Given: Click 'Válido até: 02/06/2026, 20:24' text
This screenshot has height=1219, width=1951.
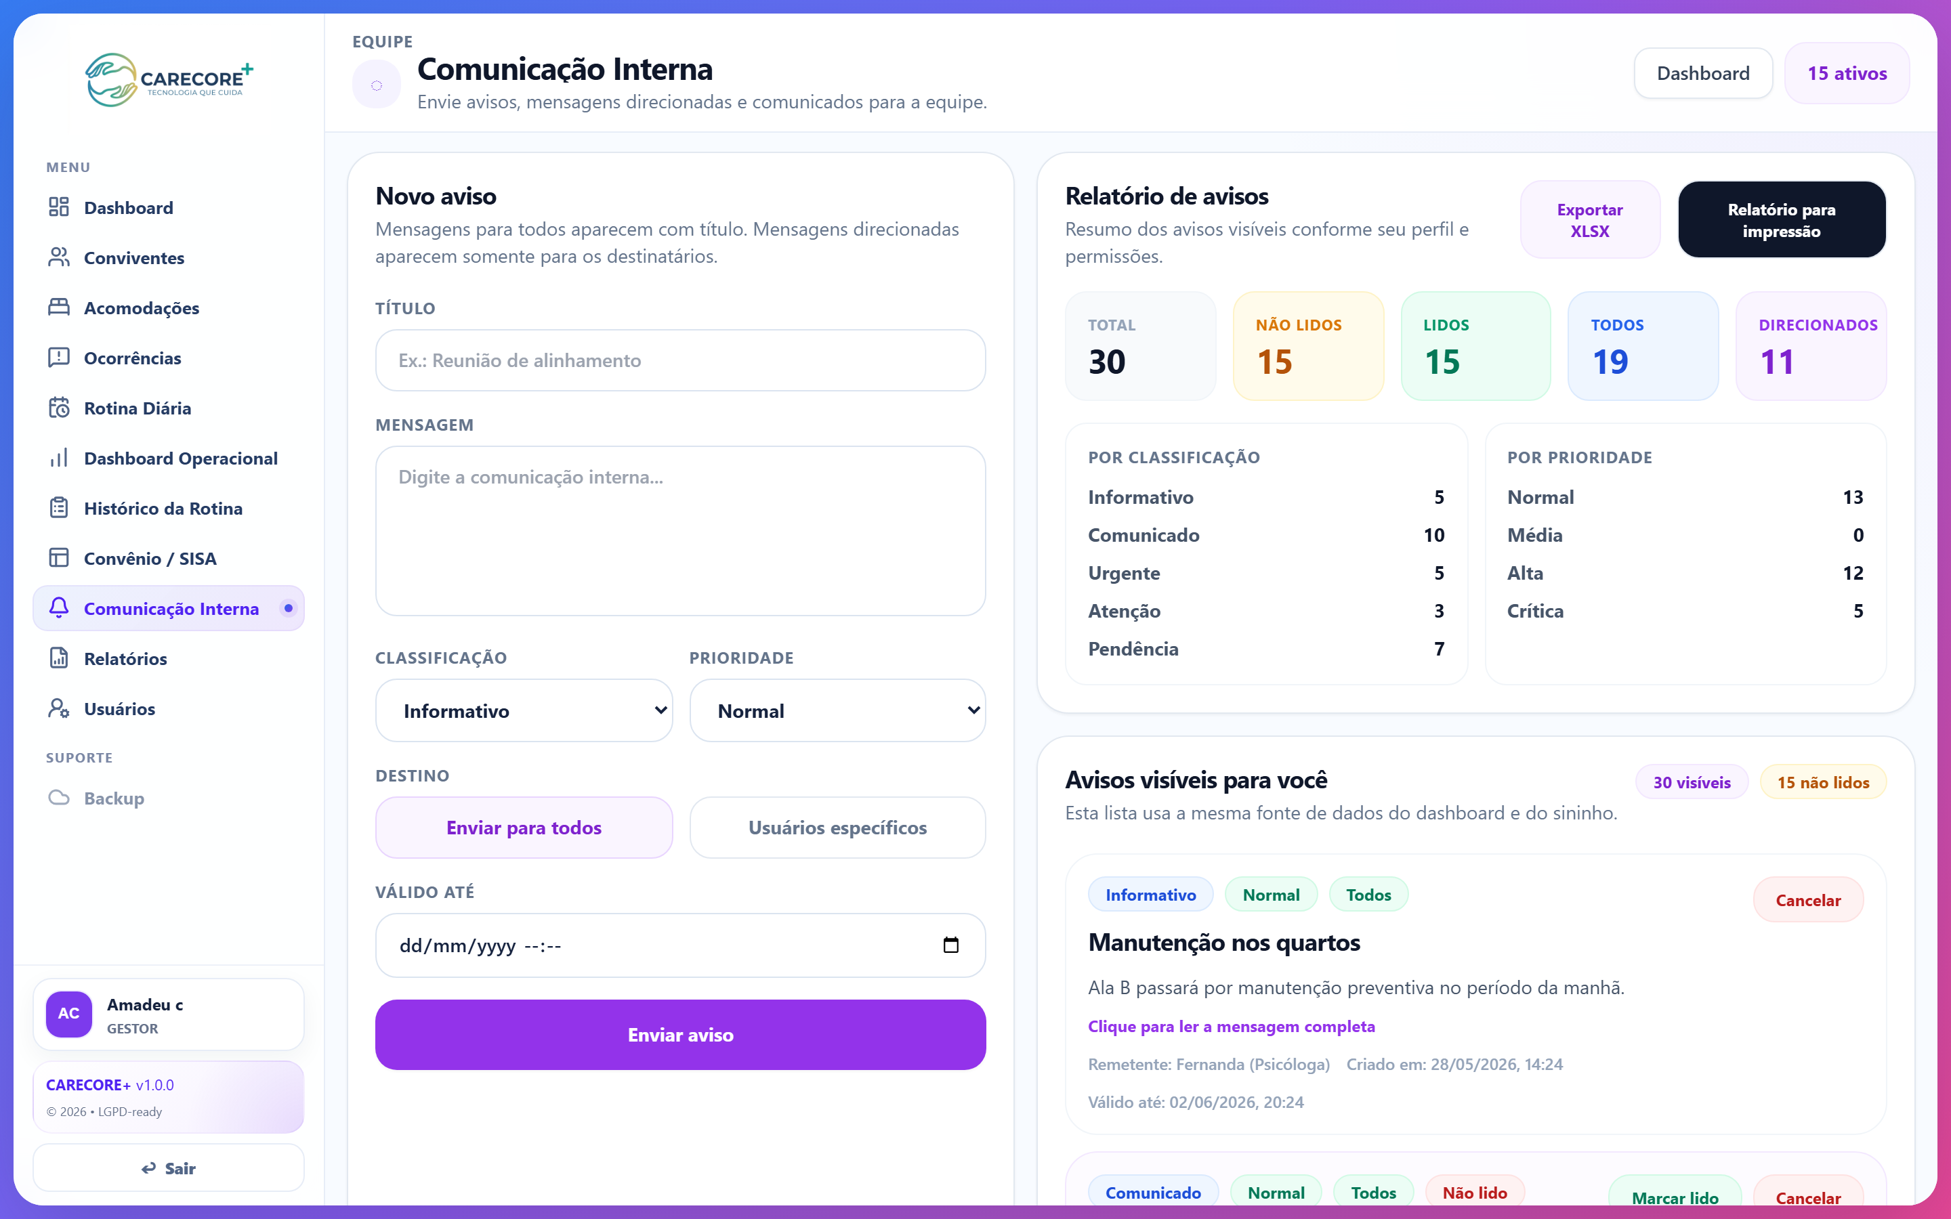Looking at the screenshot, I should coord(1196,1102).
